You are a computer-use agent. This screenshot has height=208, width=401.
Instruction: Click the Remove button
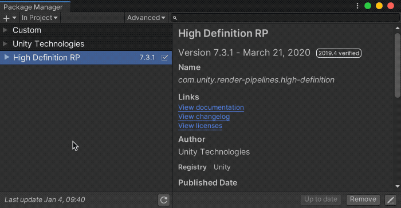(x=363, y=199)
